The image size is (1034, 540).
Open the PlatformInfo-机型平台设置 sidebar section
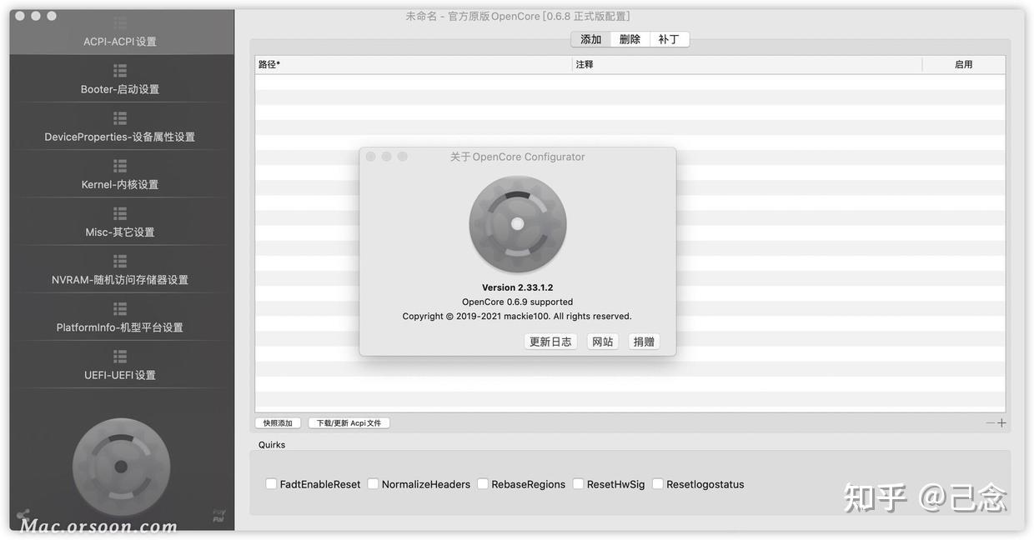click(x=121, y=317)
